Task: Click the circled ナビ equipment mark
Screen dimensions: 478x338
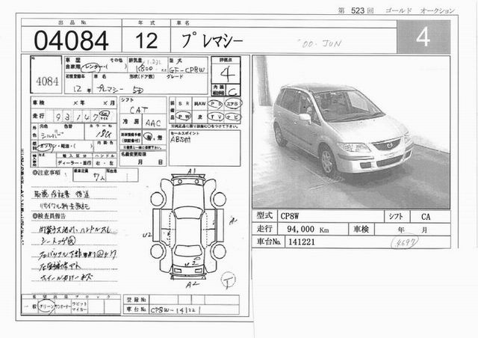Action: (233, 117)
